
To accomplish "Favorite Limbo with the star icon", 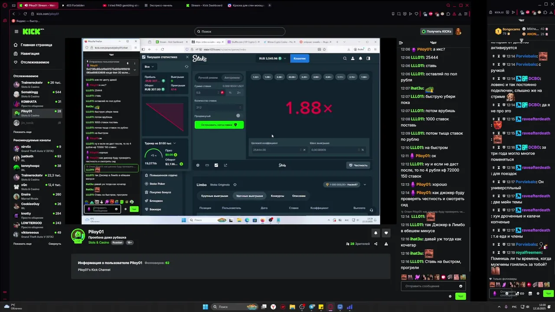I will (x=235, y=185).
